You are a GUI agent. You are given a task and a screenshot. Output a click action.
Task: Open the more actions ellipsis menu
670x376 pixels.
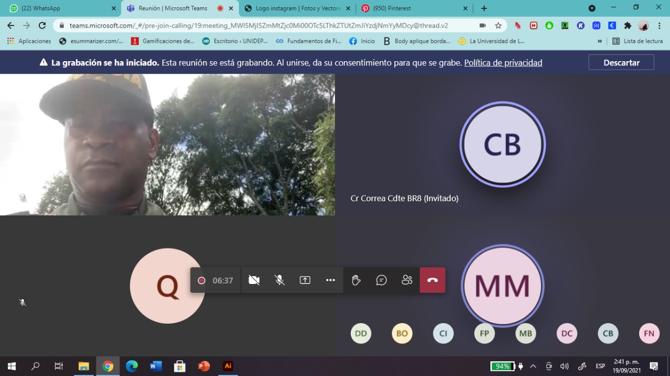(330, 280)
